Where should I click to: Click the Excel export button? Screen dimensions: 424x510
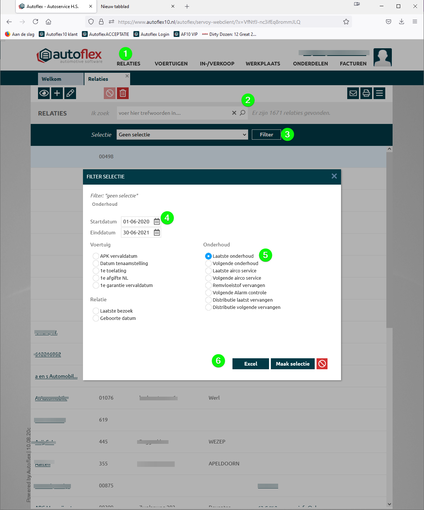[251, 364]
